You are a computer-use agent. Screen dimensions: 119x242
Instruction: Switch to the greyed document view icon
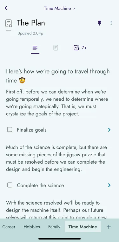[56, 48]
